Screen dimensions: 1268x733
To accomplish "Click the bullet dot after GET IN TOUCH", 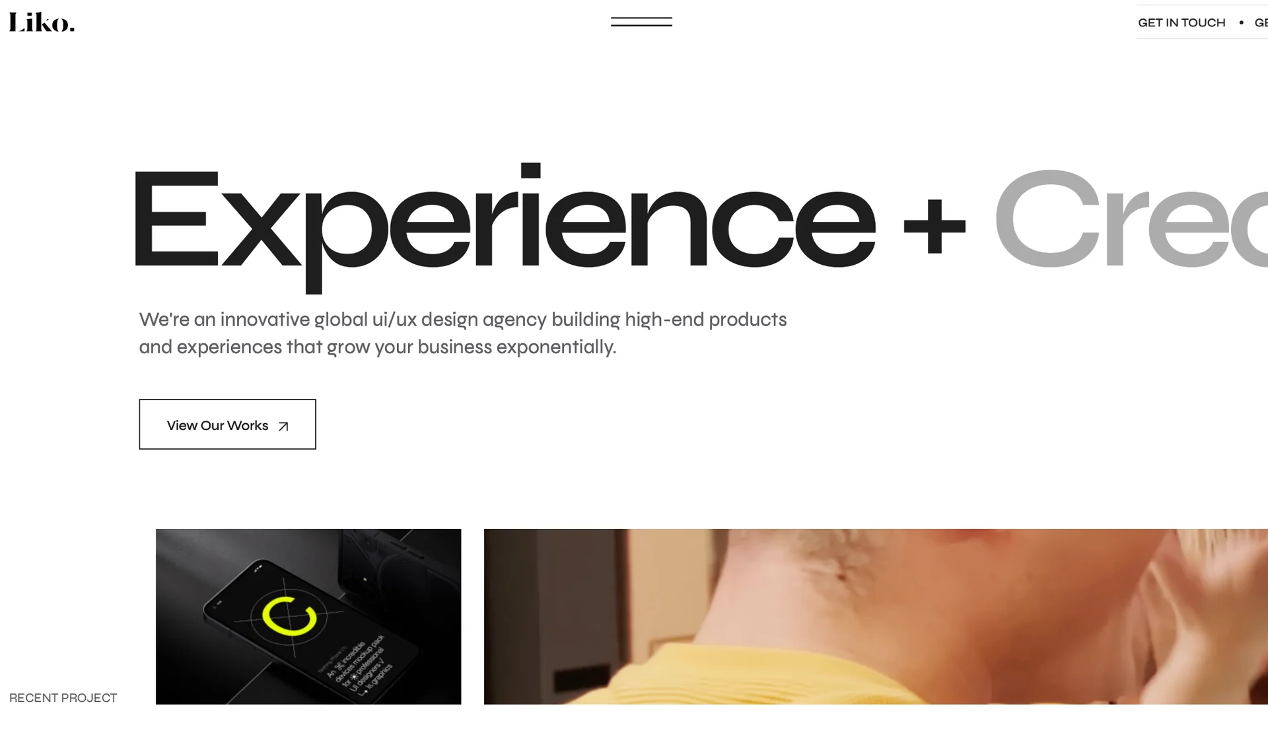I will tap(1241, 22).
